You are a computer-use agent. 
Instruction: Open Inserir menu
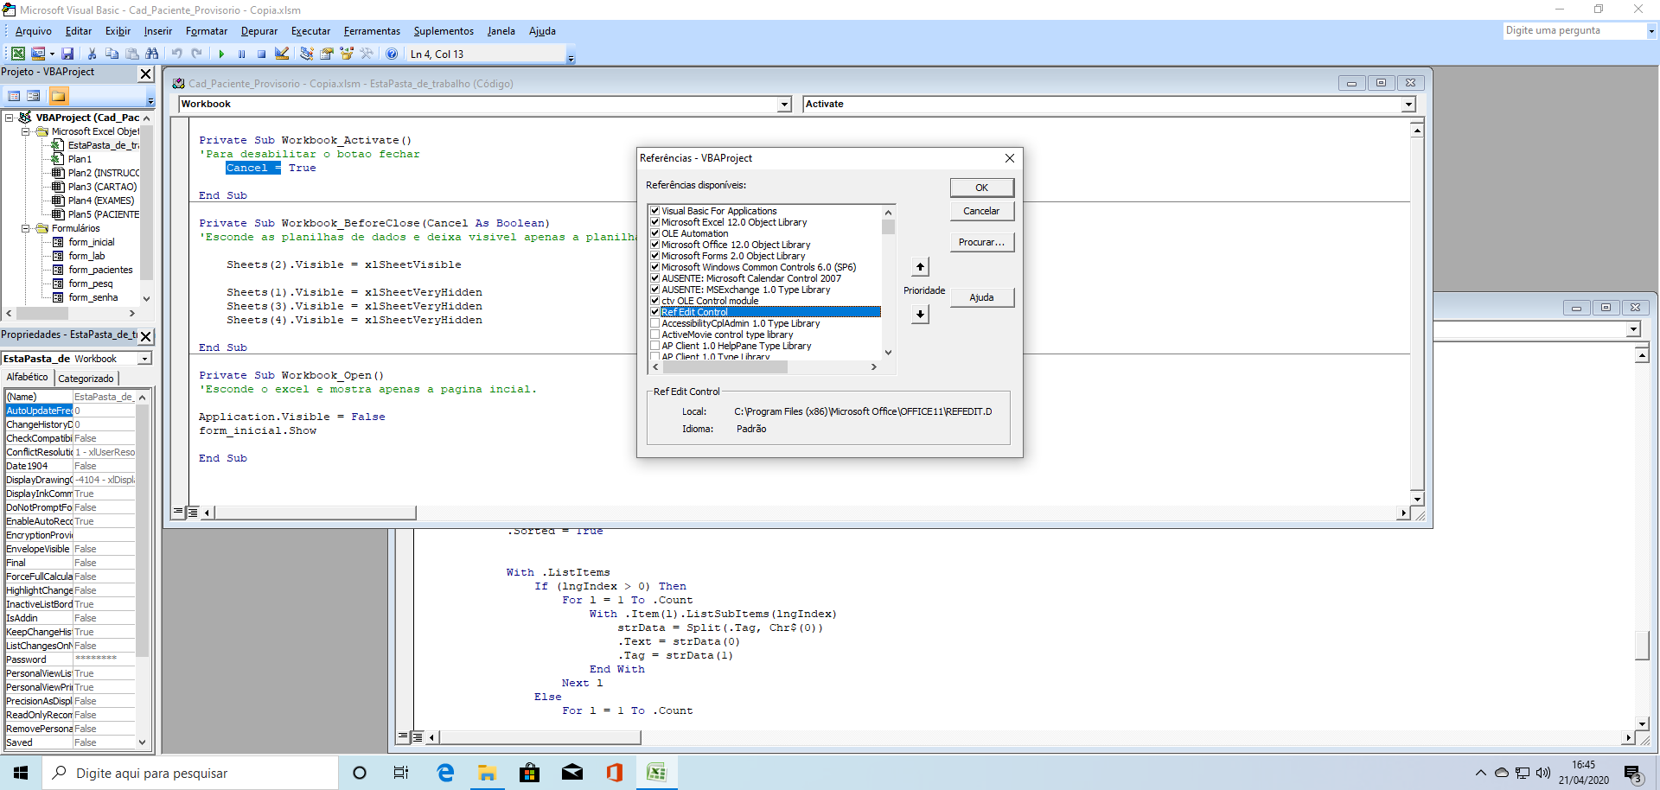coord(157,31)
